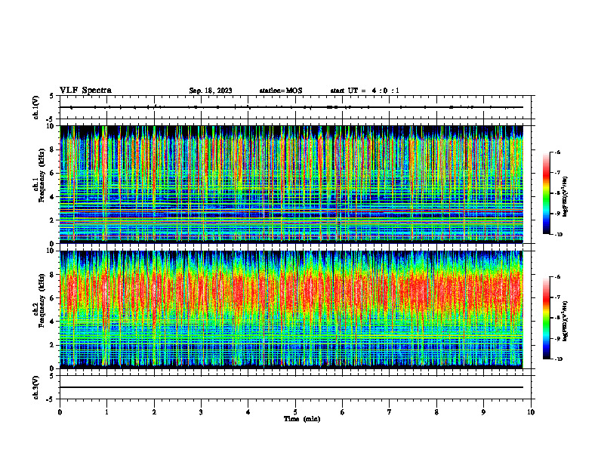The image size is (598, 462).
Task: Click the "start UT = 4 : 0 : 1" text
Action: (x=365, y=91)
